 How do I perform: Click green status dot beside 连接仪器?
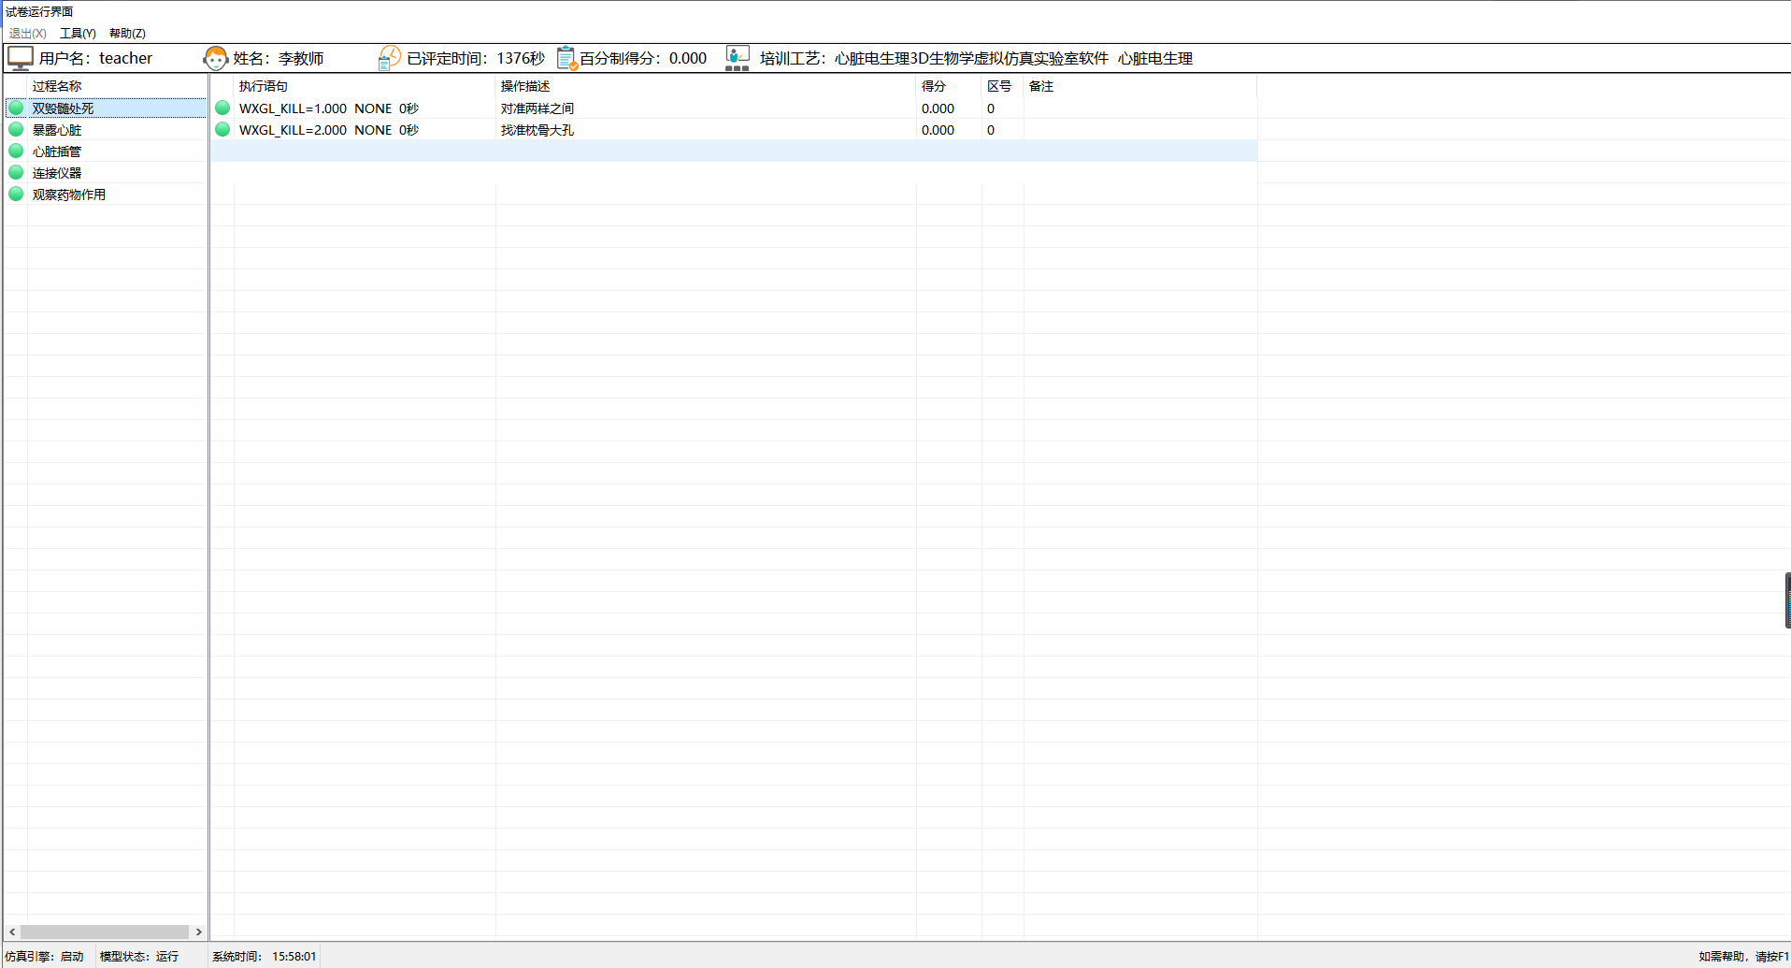(x=16, y=172)
